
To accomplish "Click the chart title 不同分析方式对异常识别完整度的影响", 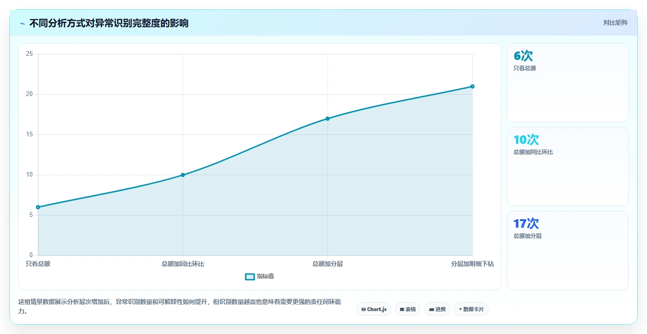I will tap(109, 23).
